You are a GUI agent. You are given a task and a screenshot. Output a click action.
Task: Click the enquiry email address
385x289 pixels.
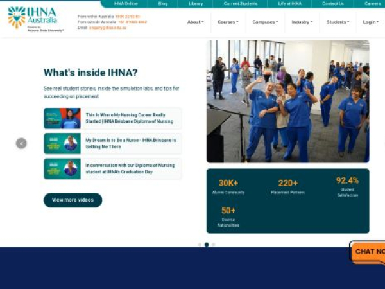108,28
